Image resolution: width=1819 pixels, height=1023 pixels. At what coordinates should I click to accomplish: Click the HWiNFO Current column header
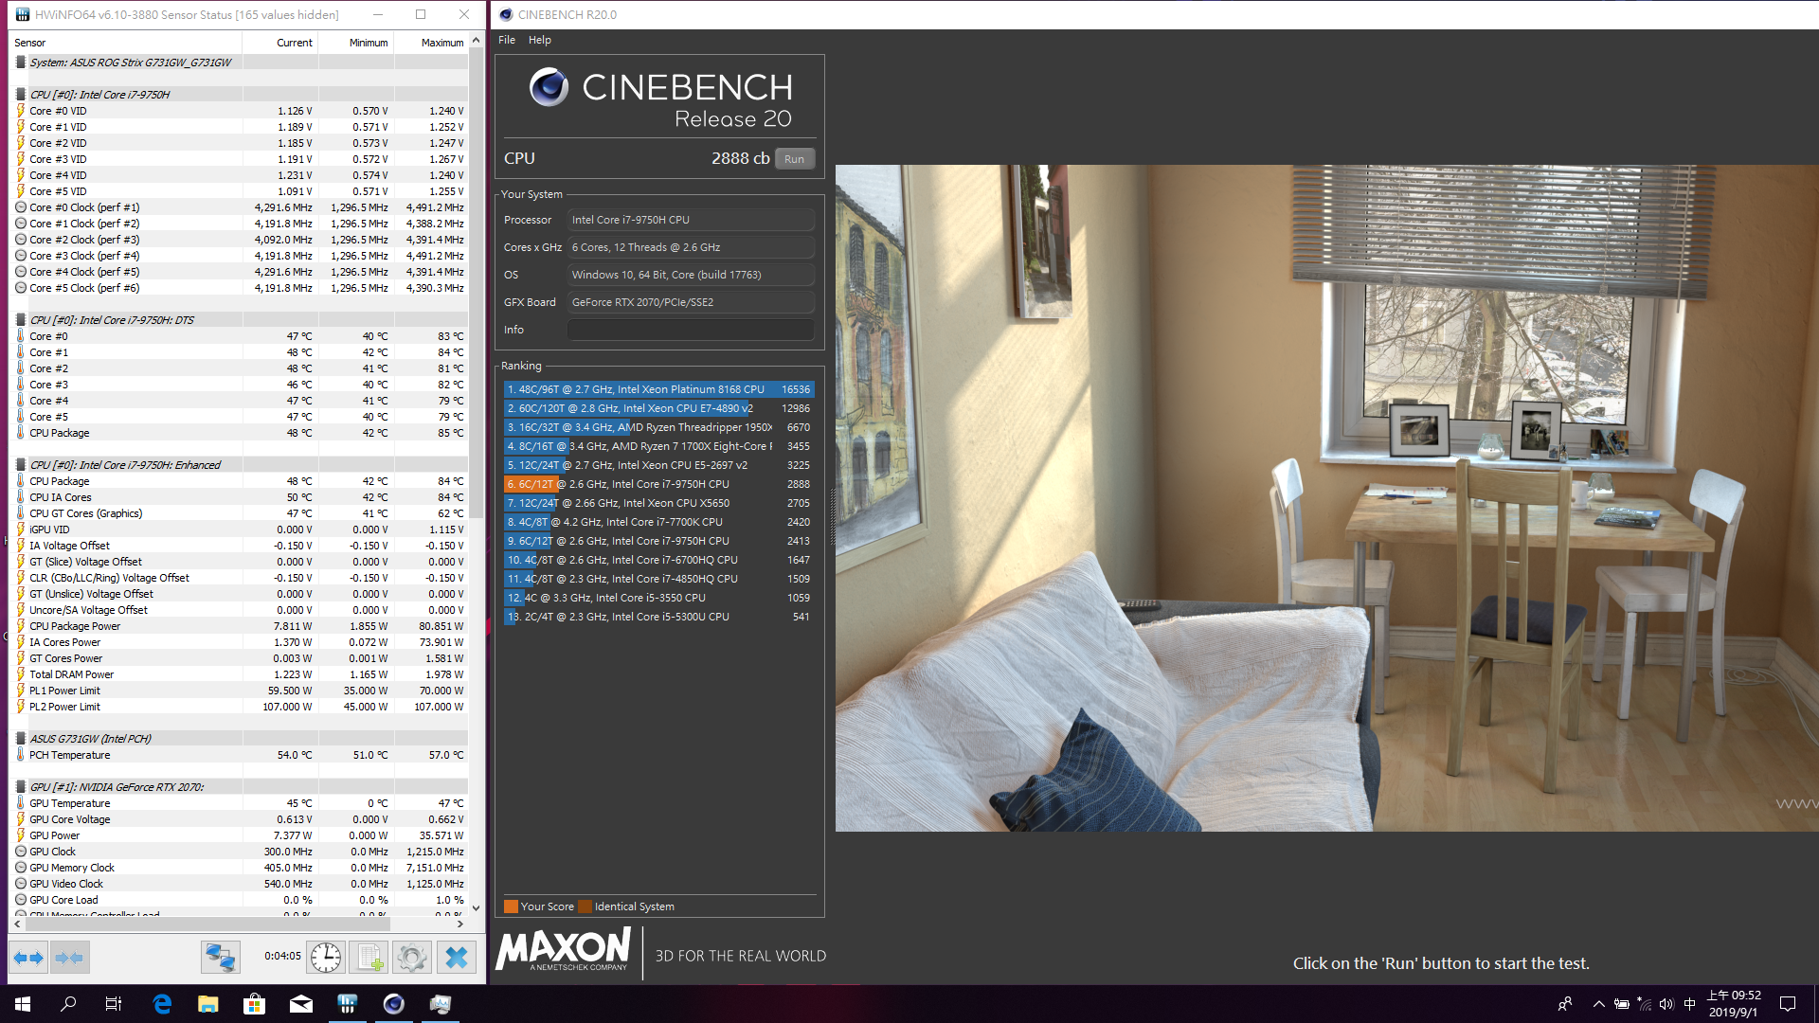280,43
